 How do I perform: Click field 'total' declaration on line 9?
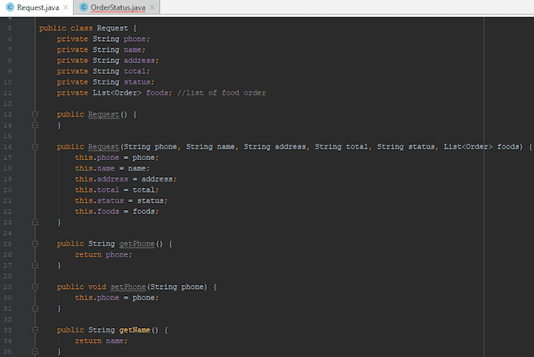click(x=135, y=71)
